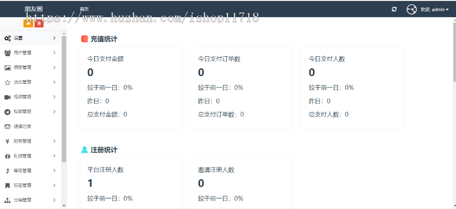
Task: Open the 用户管理 menu label
Action: pyautogui.click(x=22, y=53)
